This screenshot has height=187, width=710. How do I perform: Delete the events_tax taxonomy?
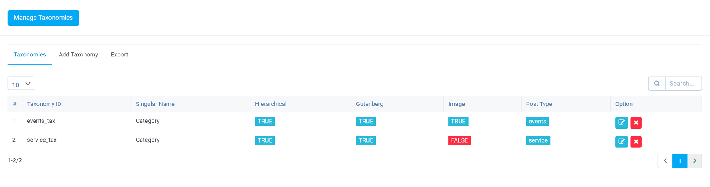click(636, 122)
